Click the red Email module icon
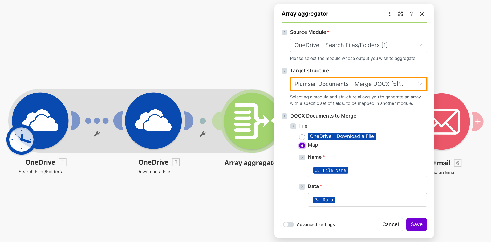491x242 pixels. (x=452, y=122)
